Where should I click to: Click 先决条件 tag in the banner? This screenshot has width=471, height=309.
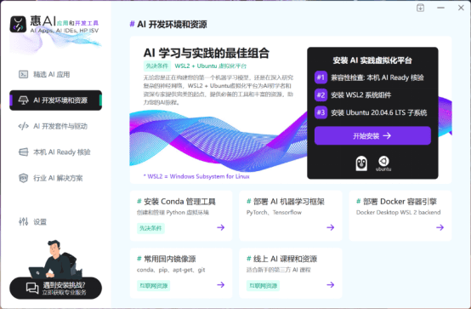(x=157, y=66)
